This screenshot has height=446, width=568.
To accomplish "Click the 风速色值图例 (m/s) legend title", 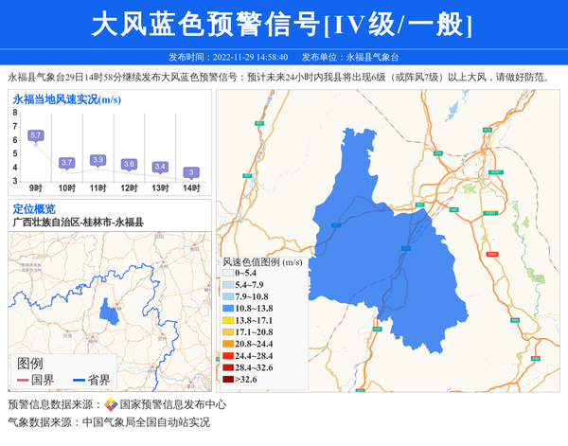I will point(262,262).
